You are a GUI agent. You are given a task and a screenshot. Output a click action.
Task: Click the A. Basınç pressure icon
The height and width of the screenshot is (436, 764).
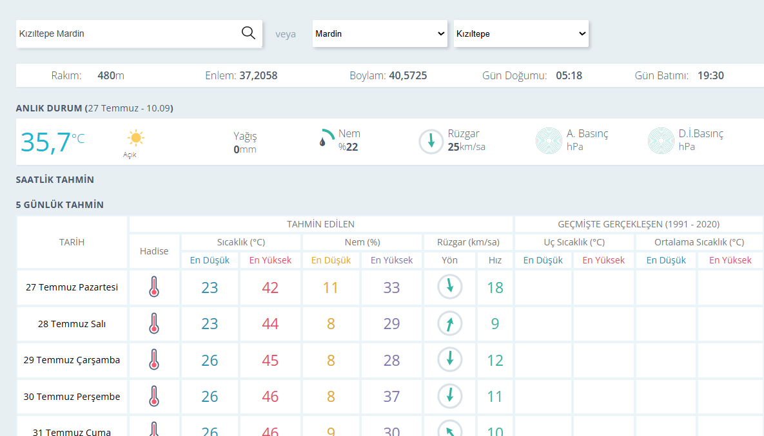pos(549,140)
